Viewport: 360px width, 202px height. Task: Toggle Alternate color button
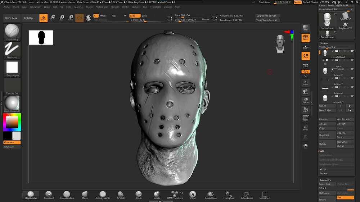tap(12, 142)
